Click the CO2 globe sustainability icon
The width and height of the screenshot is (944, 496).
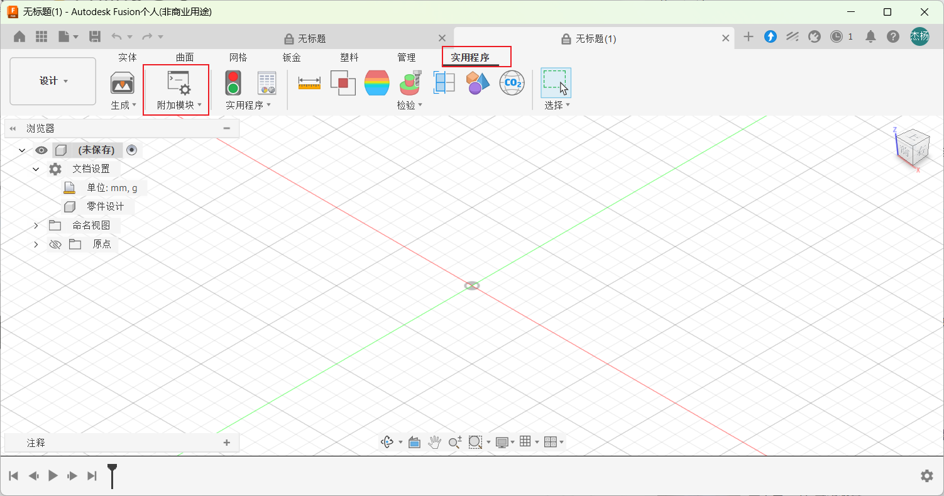[x=512, y=83]
